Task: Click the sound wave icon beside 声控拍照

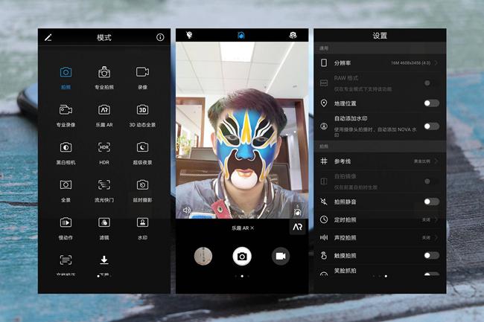Action: [324, 237]
